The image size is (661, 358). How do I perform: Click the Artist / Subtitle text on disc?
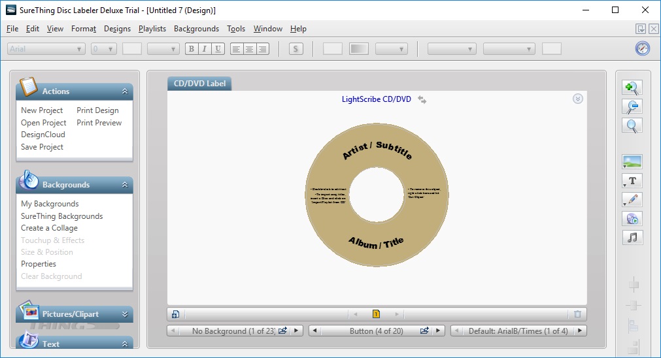tap(377, 150)
